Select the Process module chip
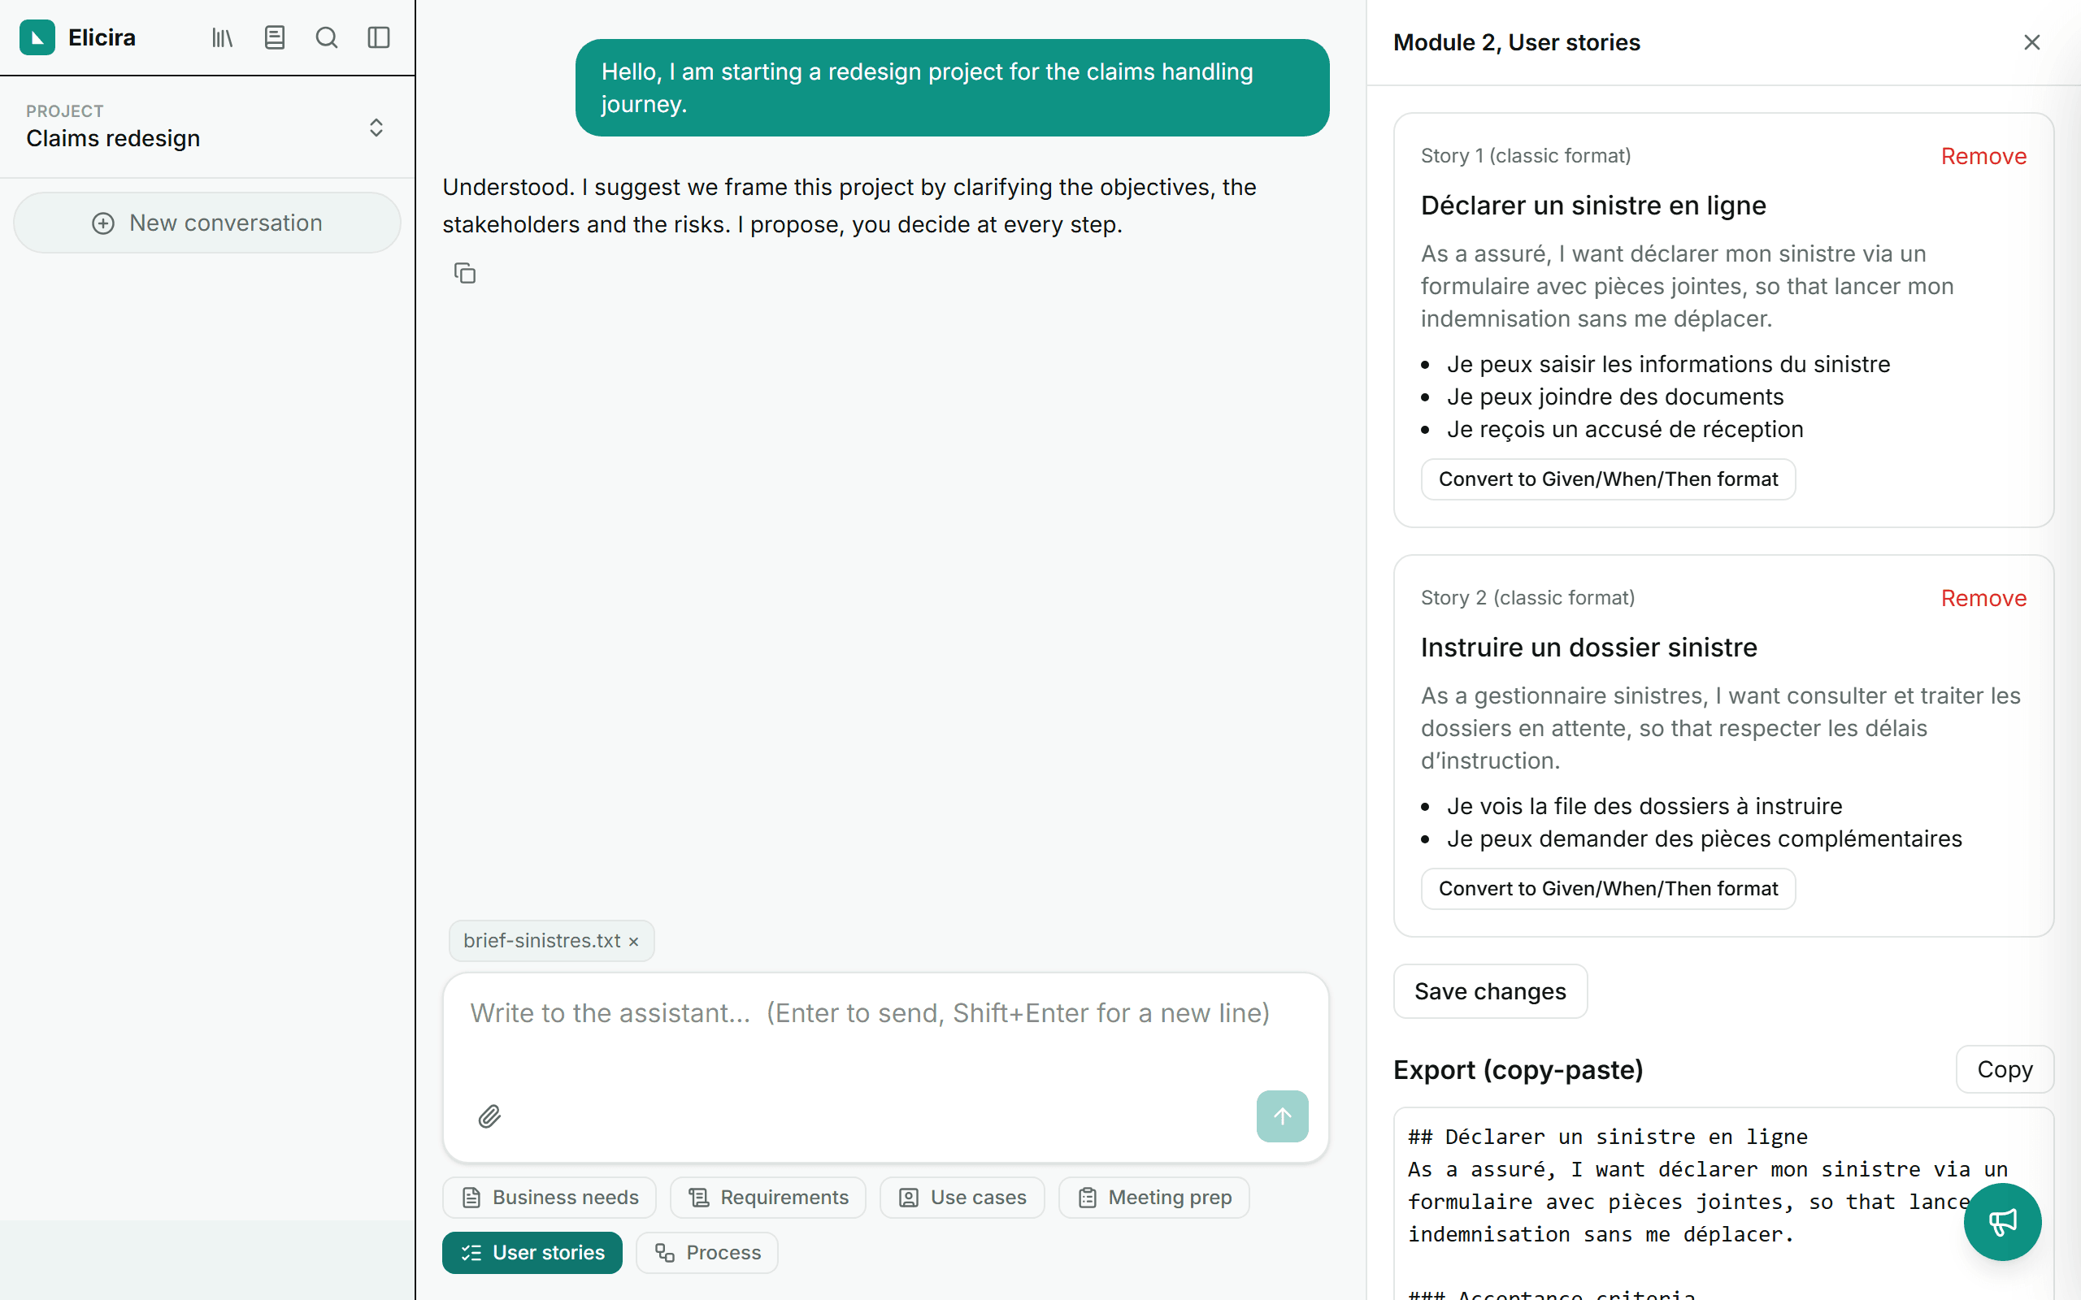 (707, 1253)
